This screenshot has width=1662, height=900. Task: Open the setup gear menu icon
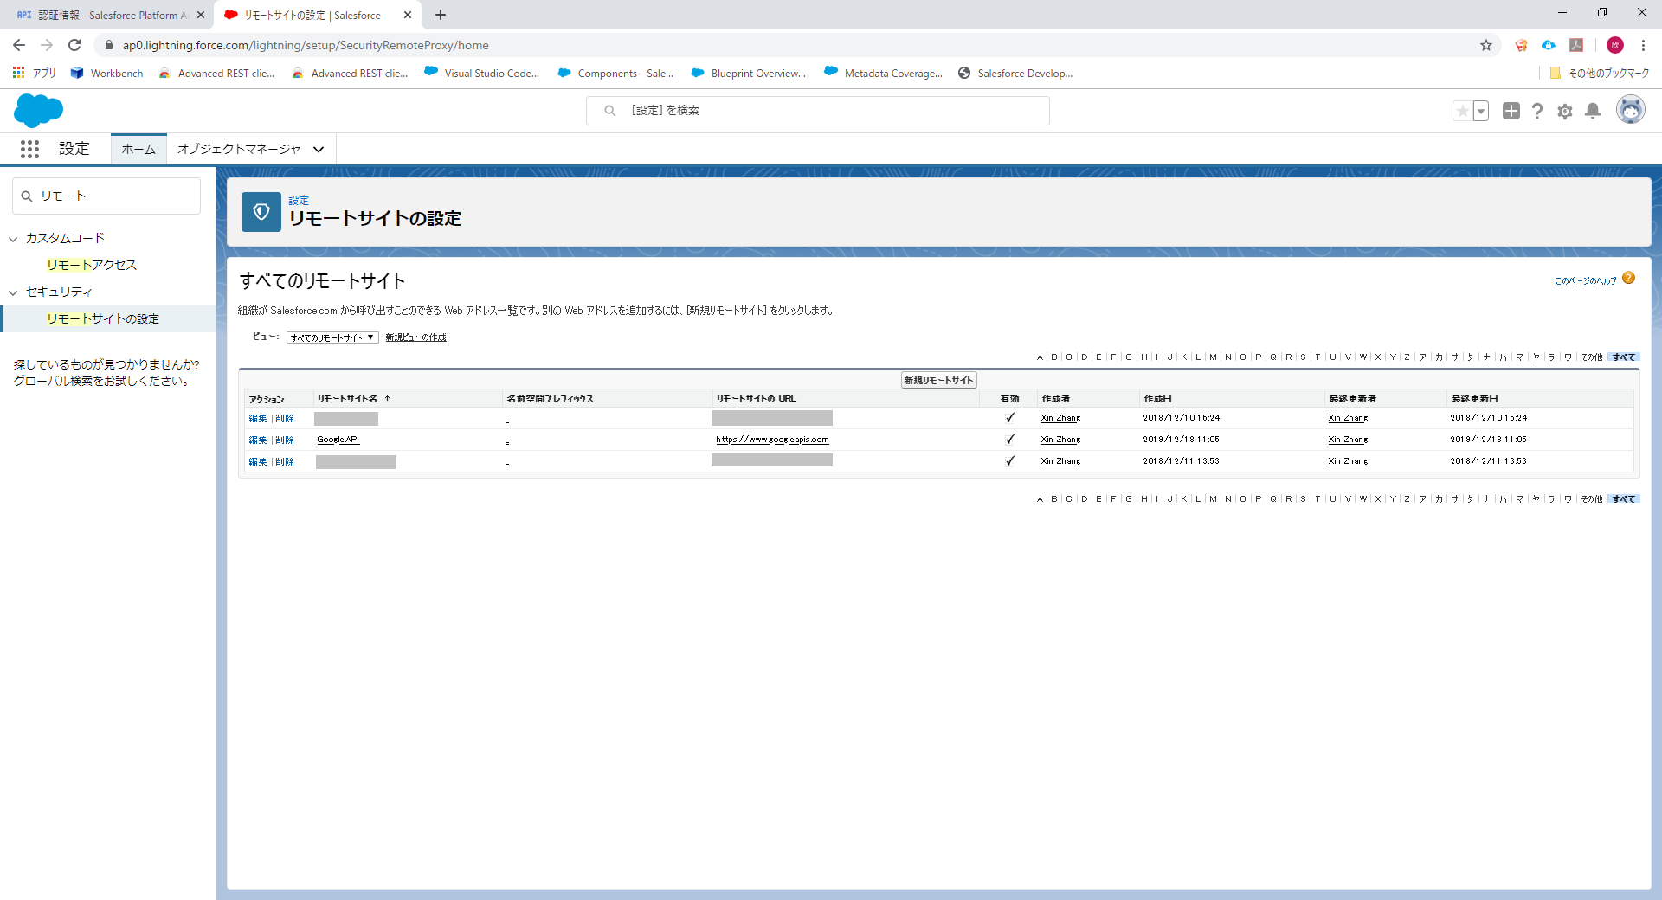click(x=1565, y=111)
